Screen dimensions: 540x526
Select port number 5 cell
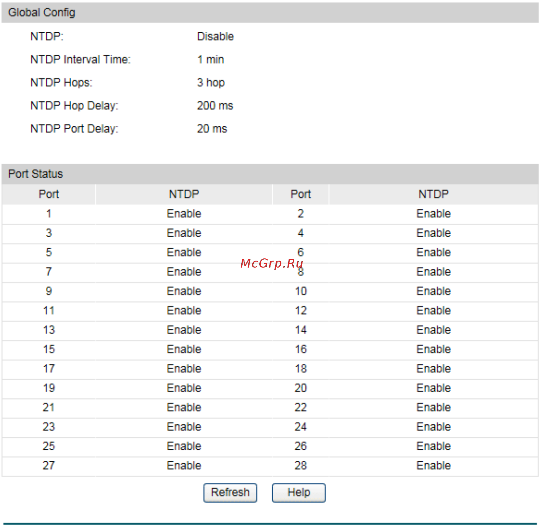tap(49, 252)
